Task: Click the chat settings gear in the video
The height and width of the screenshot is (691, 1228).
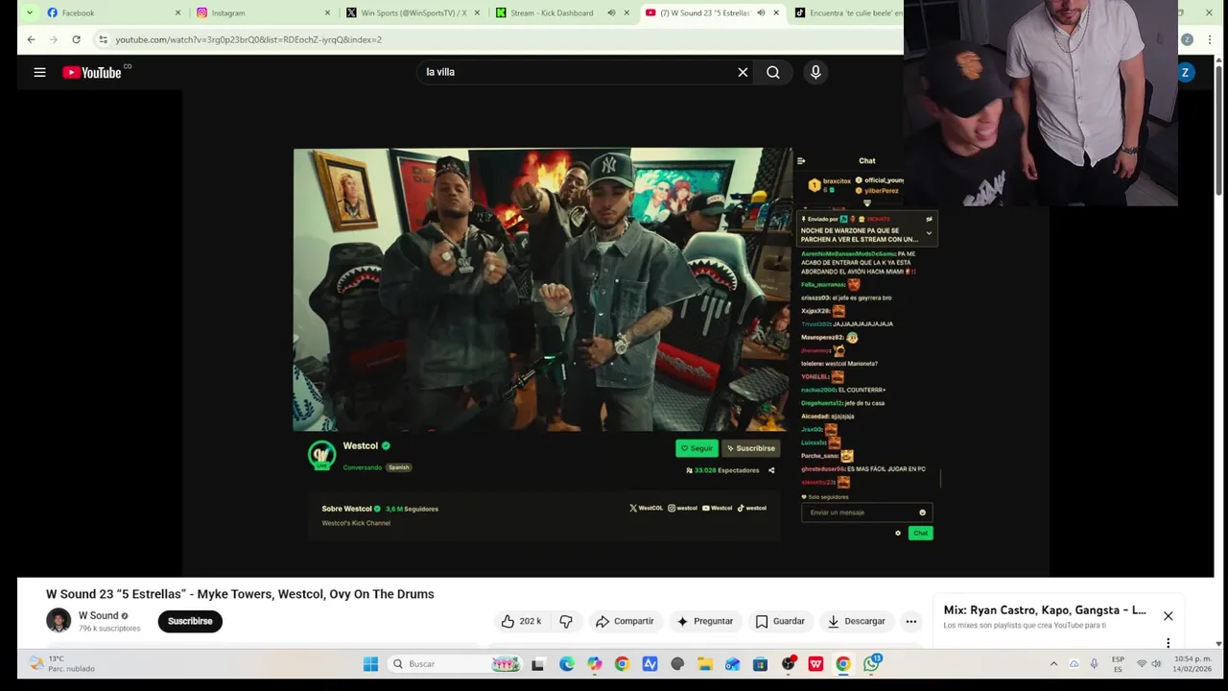Action: [x=898, y=533]
